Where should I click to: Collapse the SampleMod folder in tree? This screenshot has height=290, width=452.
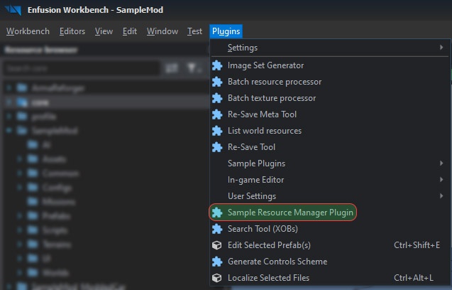click(x=9, y=131)
